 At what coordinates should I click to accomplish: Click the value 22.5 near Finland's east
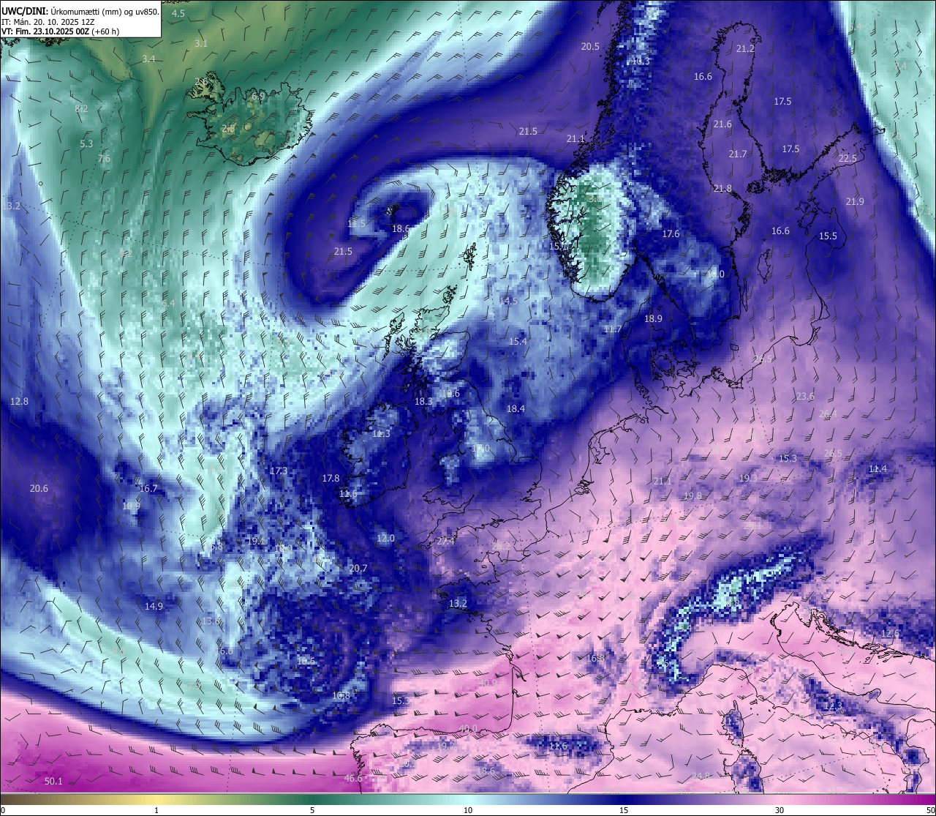tap(848, 159)
